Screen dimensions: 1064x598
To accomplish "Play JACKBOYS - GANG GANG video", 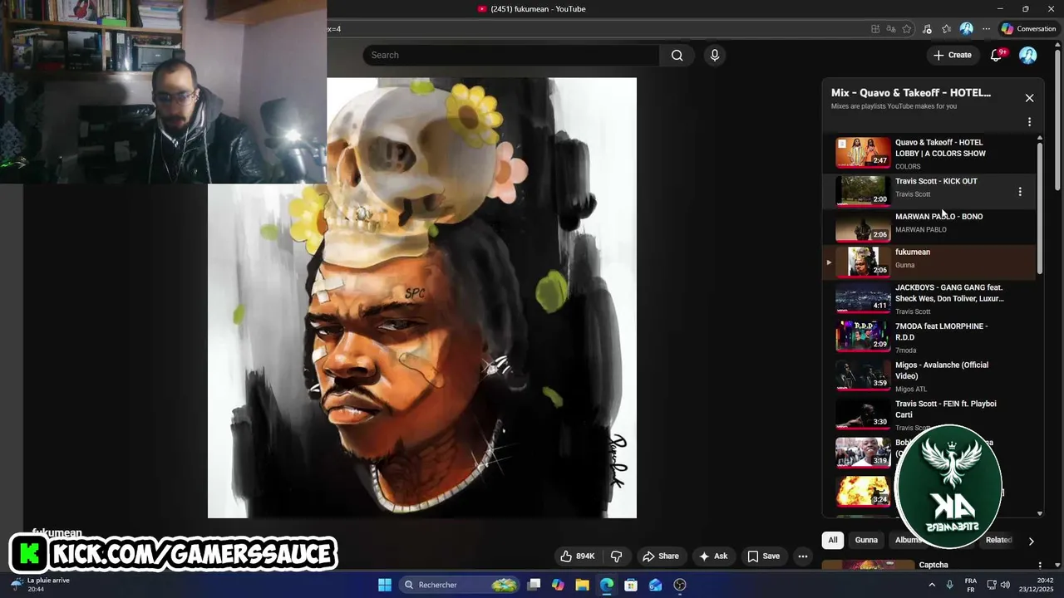I will tap(931, 299).
